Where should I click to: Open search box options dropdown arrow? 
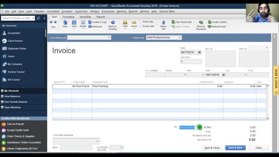34,18
